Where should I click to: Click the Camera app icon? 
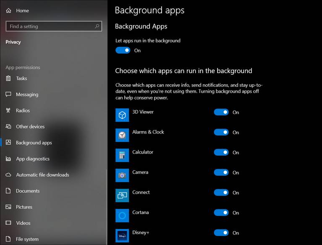pos(122,175)
